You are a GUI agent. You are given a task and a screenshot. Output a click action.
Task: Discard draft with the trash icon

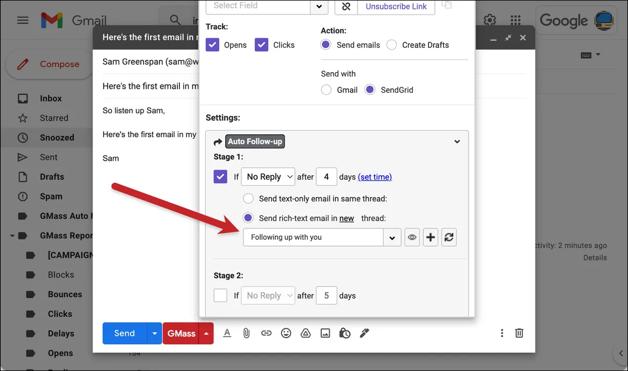(519, 333)
